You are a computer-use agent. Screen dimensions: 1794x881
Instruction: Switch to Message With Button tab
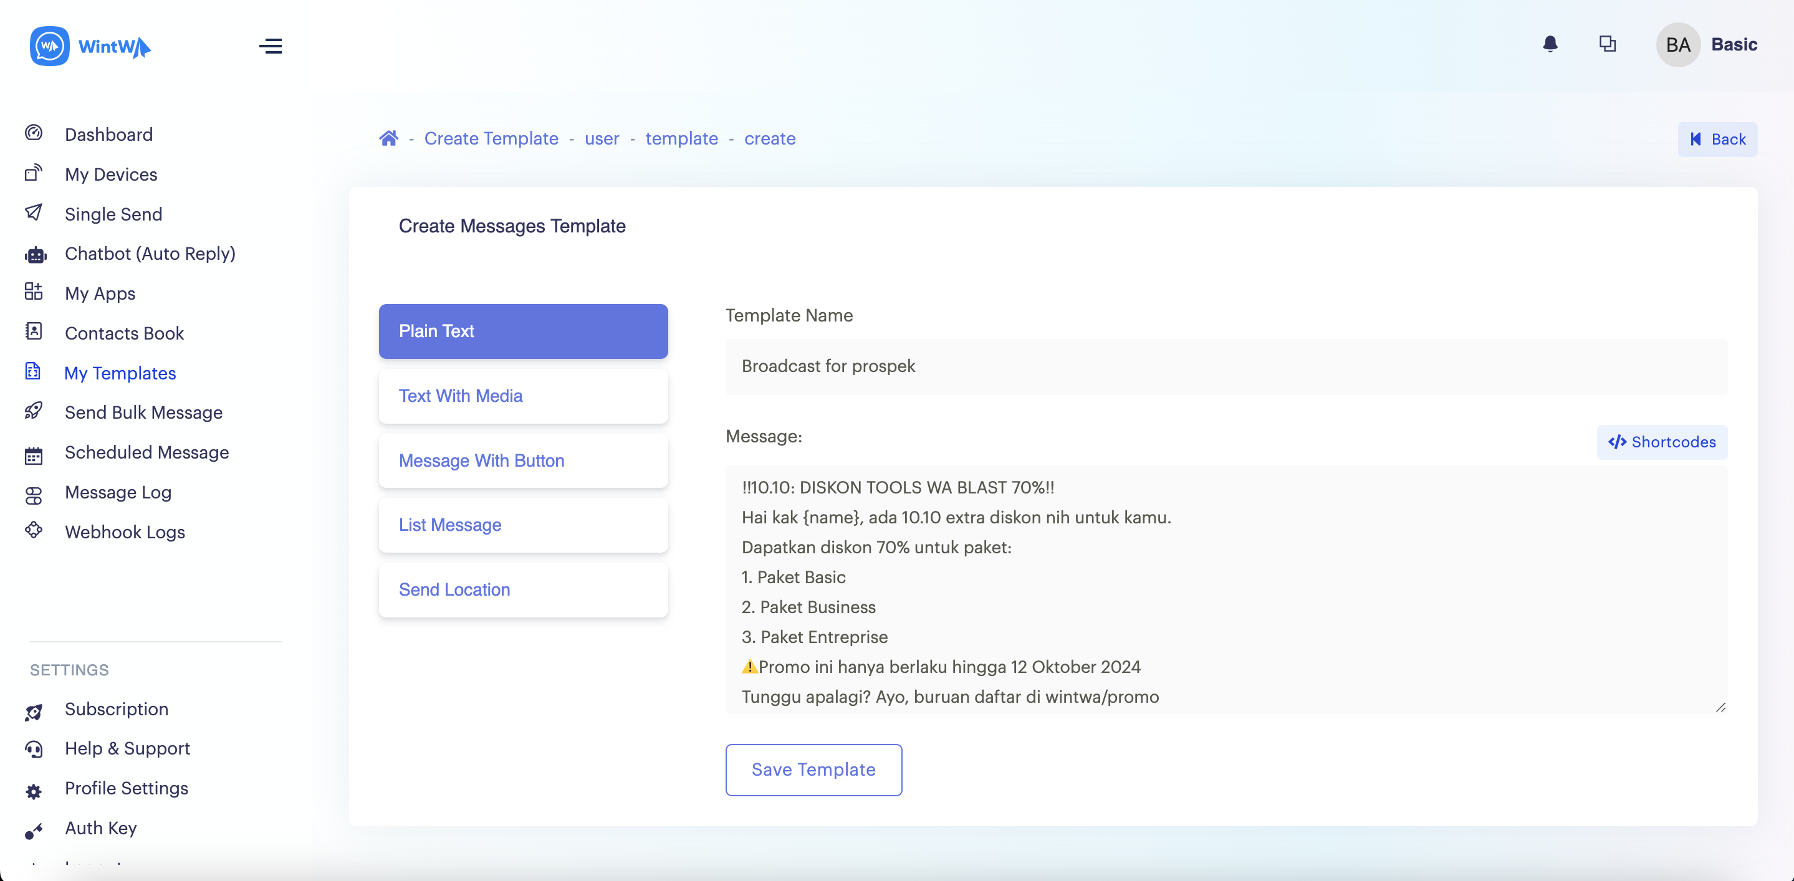click(523, 460)
